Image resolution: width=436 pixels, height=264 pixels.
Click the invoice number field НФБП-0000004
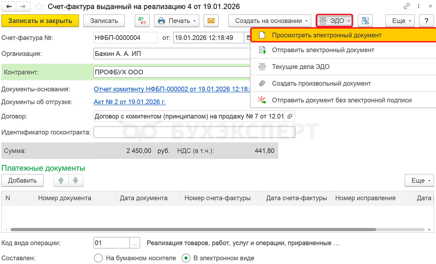125,38
